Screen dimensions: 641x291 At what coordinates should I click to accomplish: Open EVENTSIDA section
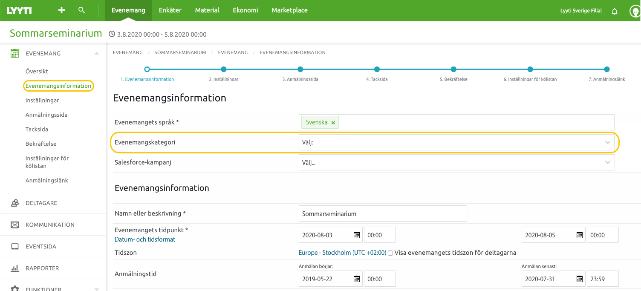(41, 246)
